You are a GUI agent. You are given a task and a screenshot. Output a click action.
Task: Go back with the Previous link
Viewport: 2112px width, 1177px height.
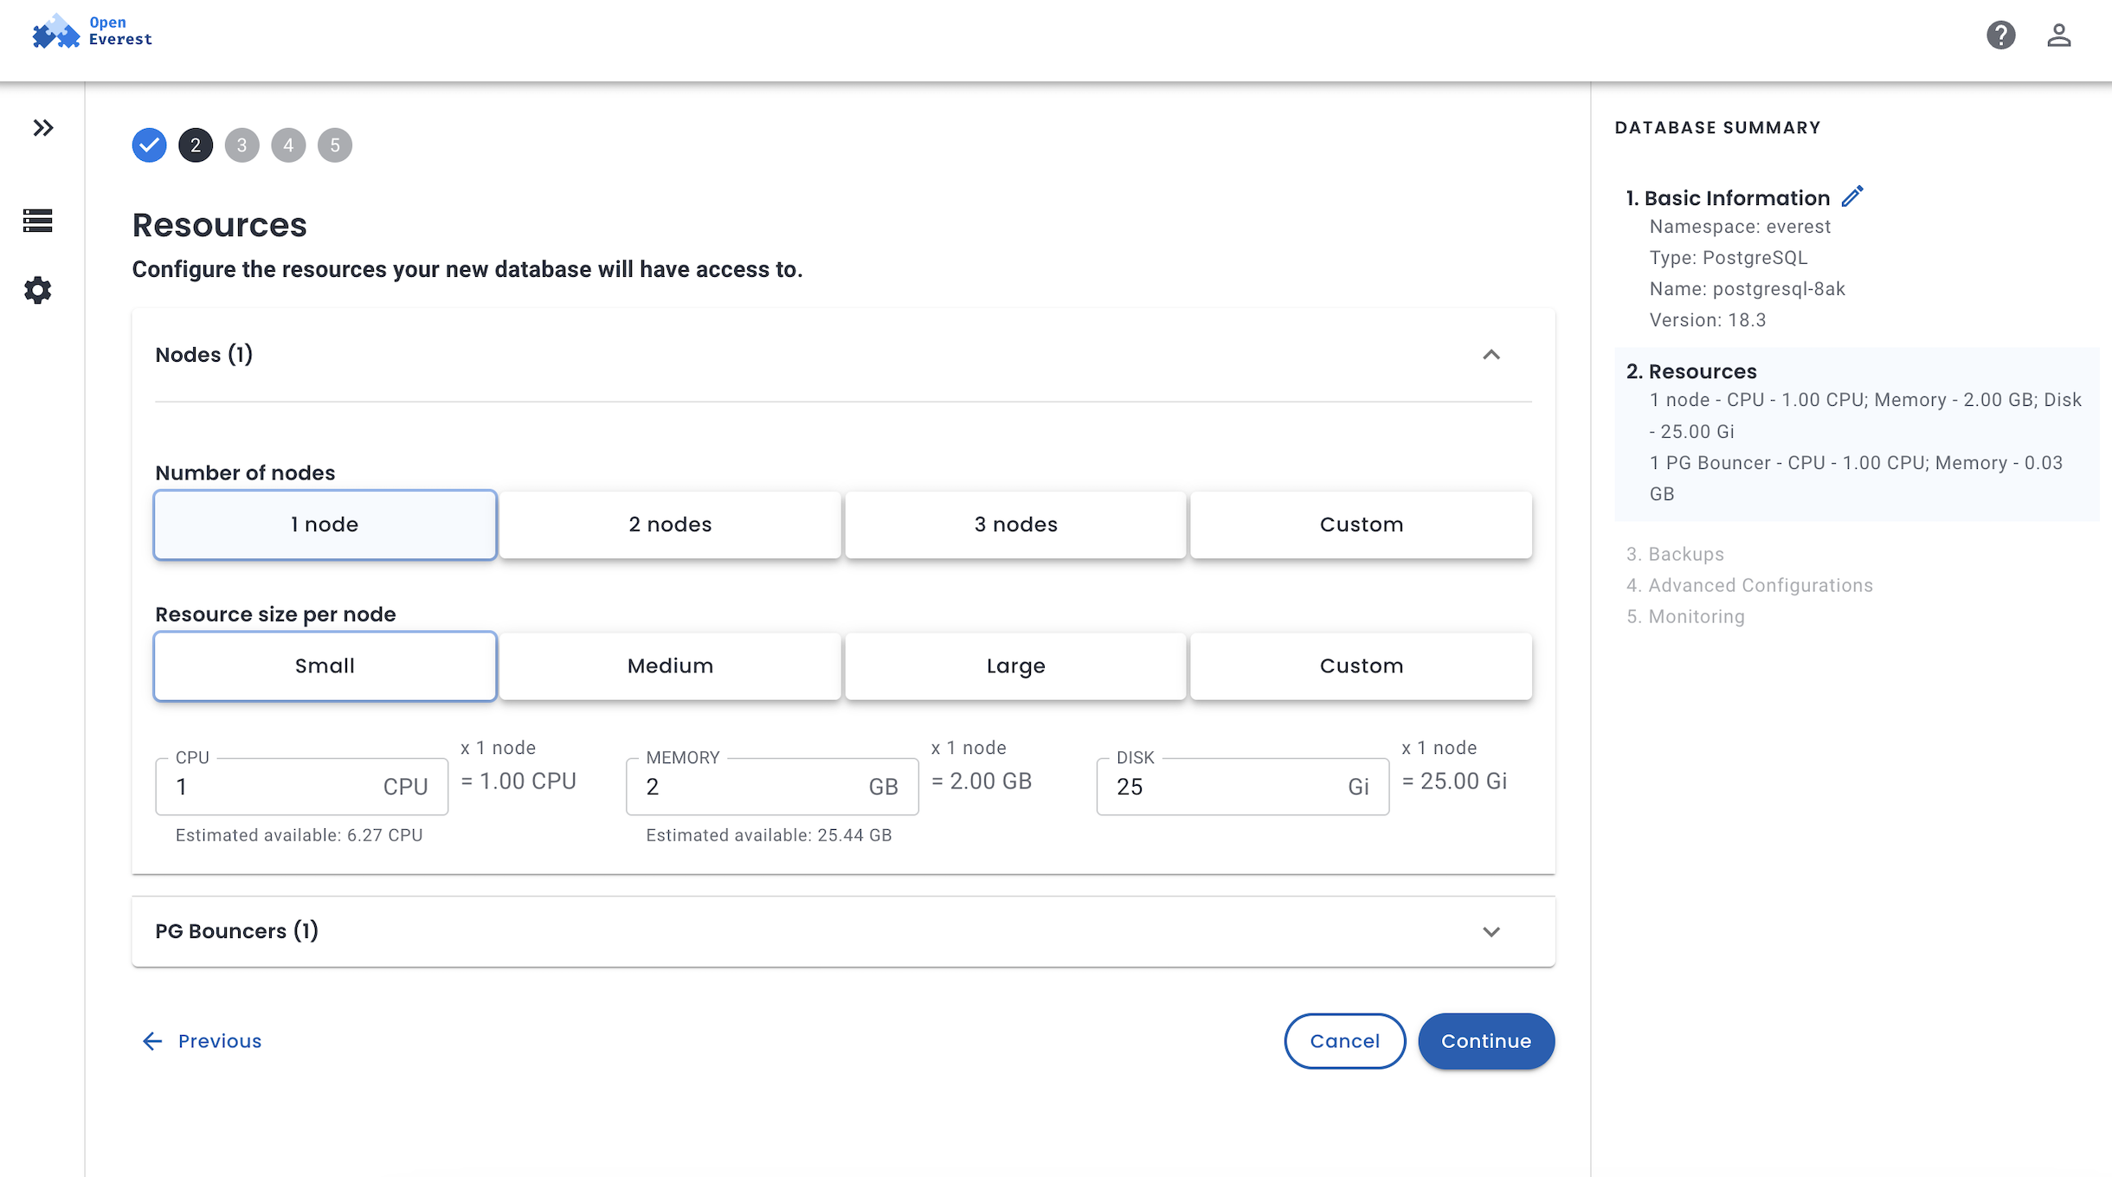coord(202,1041)
